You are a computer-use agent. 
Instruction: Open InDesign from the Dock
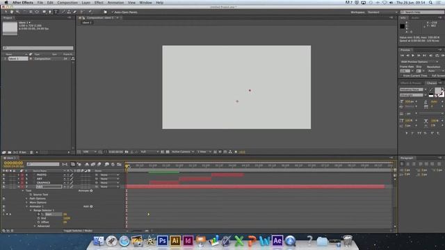[188, 241]
